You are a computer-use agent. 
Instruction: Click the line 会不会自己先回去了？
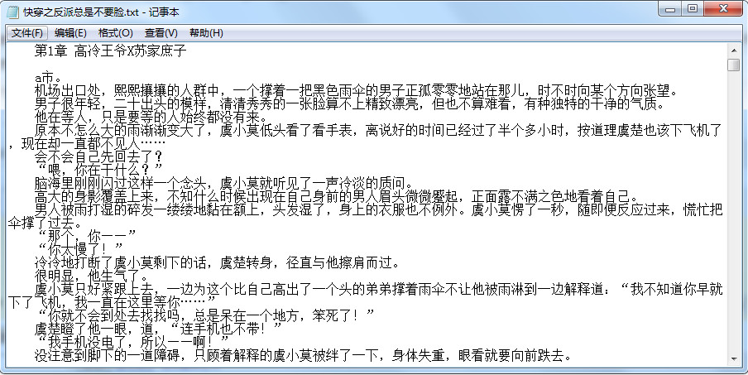click(x=98, y=156)
